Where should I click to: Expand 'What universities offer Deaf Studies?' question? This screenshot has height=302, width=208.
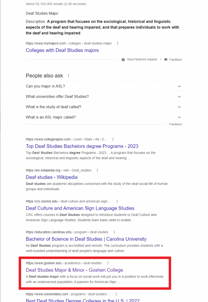pos(104,97)
